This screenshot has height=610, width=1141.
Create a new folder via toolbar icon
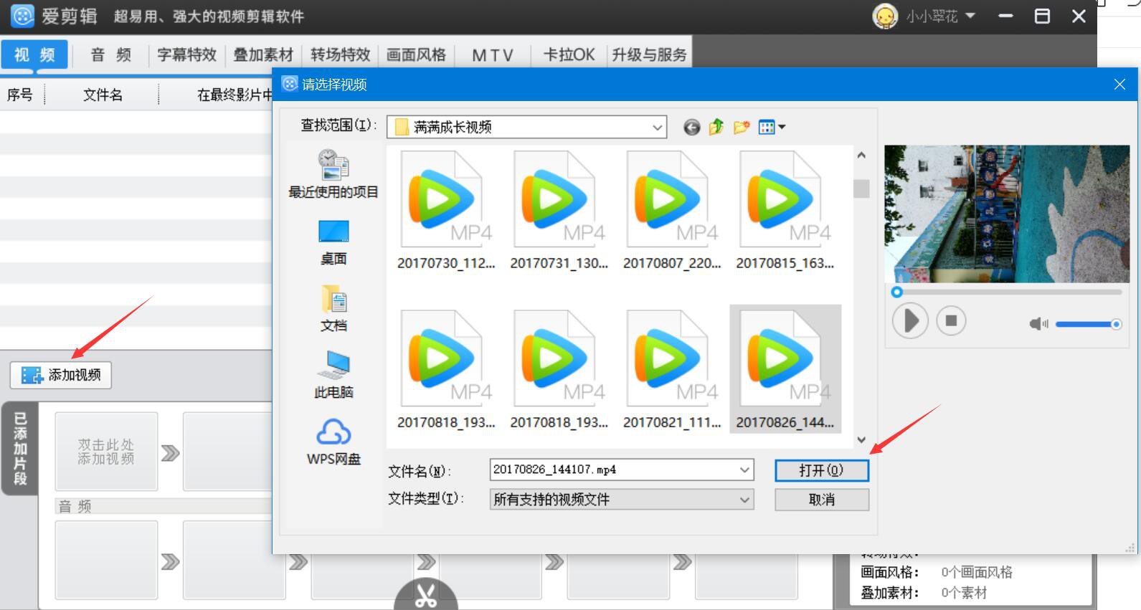[x=742, y=128]
